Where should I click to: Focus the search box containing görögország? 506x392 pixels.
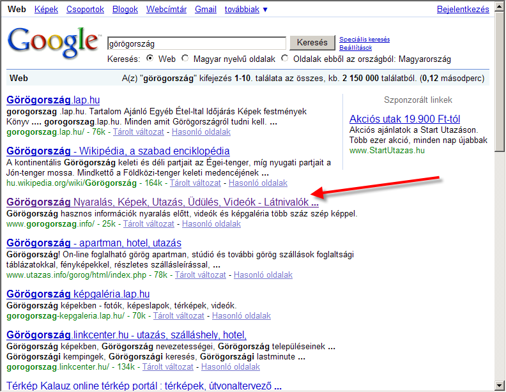pos(197,43)
